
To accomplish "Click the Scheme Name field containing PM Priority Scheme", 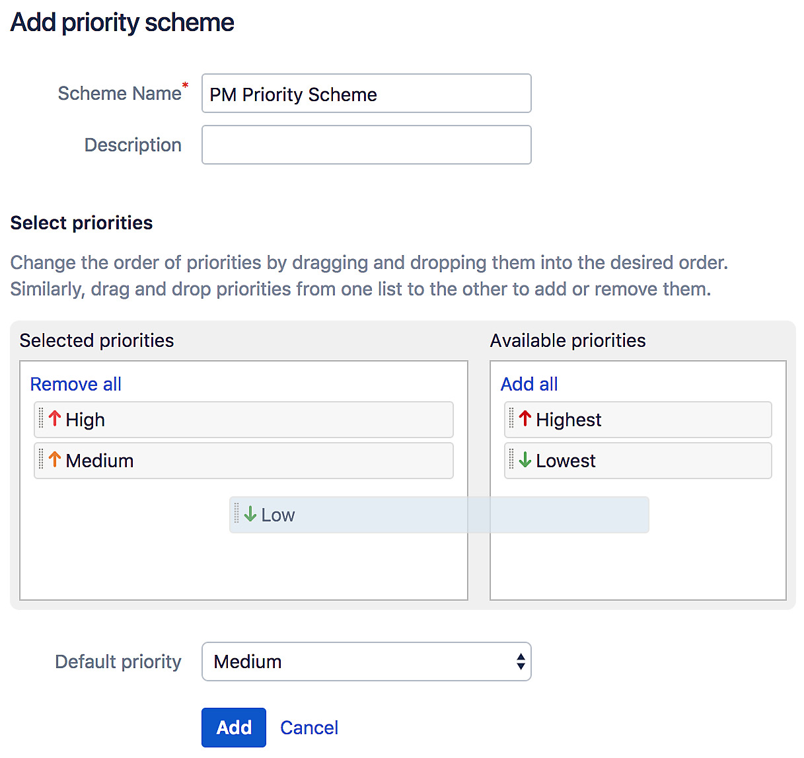I will pyautogui.click(x=367, y=93).
